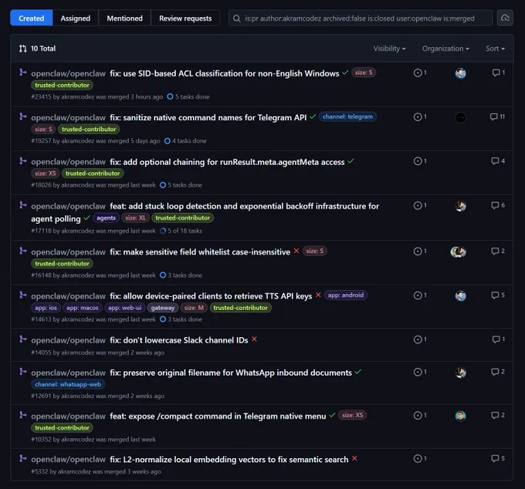Image resolution: width=525 pixels, height=489 pixels.
Task: Expand the Visibility filter dropdown
Action: click(389, 49)
